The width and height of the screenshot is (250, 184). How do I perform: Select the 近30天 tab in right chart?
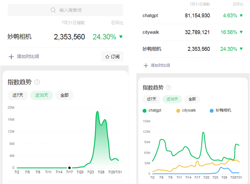tap(172, 99)
